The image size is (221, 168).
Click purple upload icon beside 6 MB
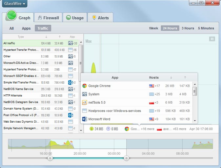pyautogui.click(x=108, y=129)
